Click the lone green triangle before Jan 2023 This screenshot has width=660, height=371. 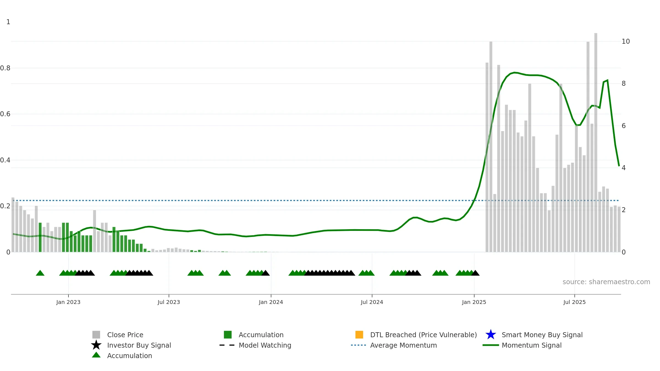(40, 273)
